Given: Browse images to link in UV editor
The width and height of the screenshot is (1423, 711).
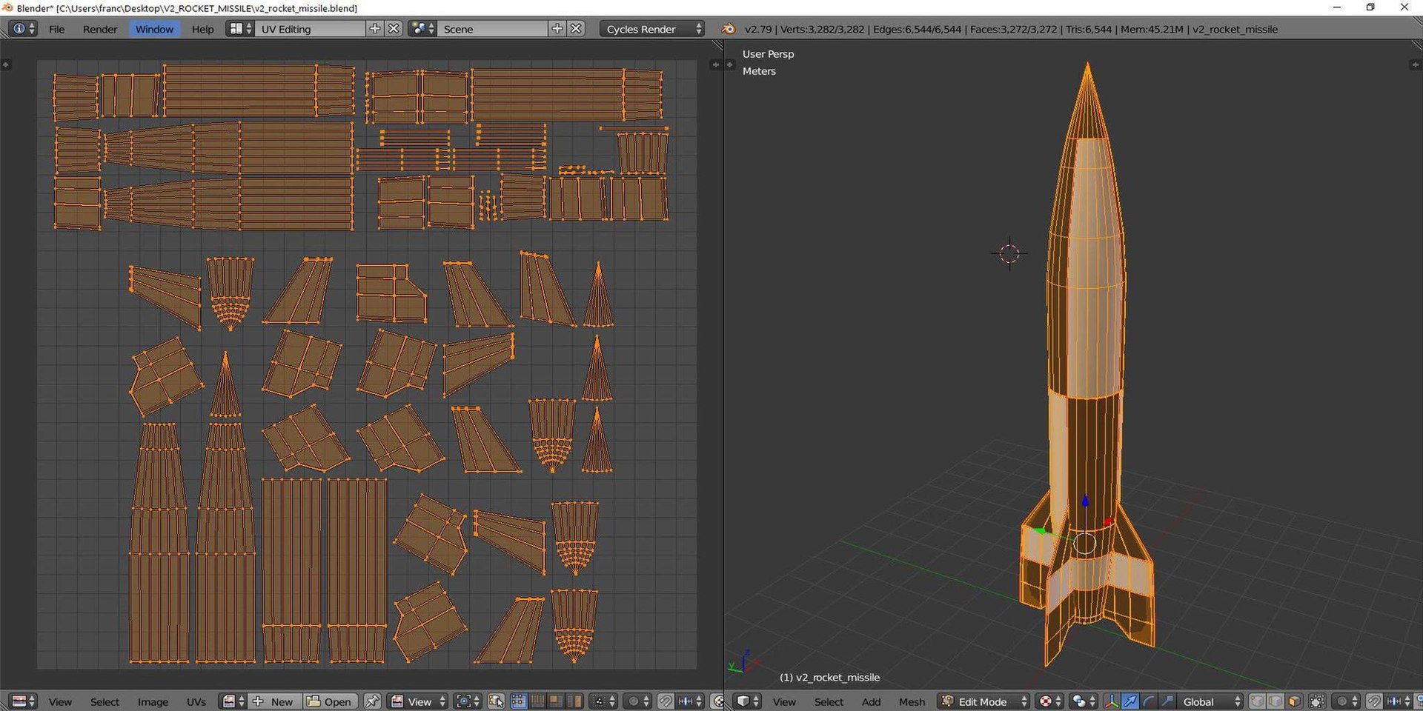Looking at the screenshot, I should point(233,701).
